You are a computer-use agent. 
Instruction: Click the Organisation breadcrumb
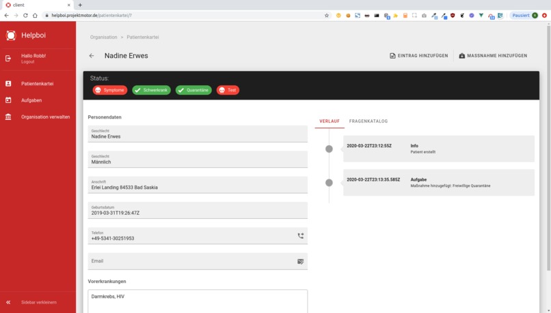click(104, 37)
